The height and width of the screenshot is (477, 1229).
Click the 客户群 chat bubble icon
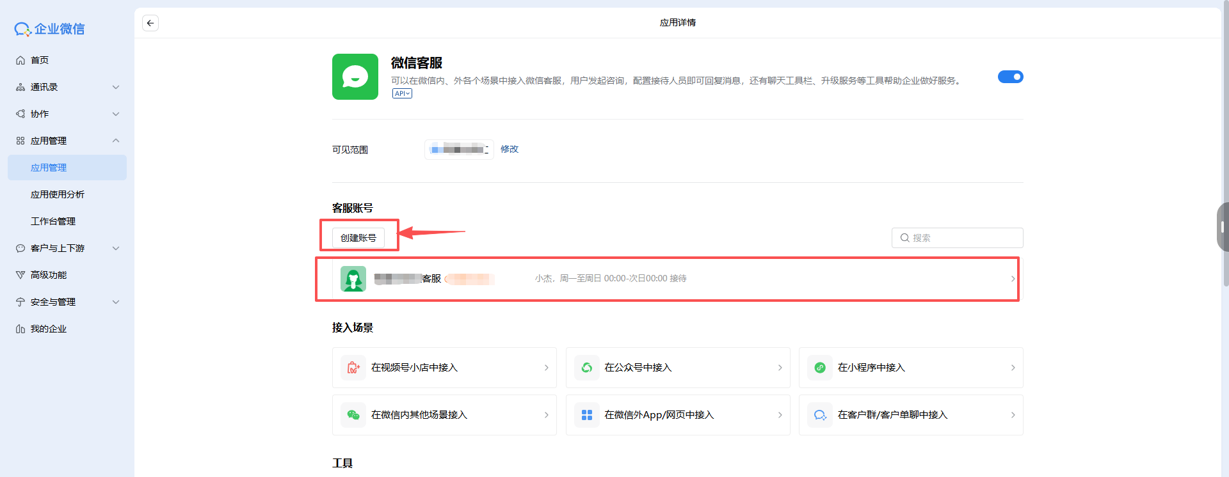(x=820, y=415)
